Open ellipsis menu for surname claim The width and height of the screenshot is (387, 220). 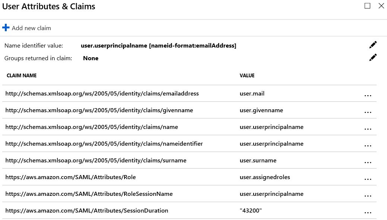point(368,162)
